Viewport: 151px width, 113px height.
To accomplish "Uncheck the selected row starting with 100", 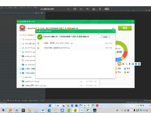I will [20, 73].
